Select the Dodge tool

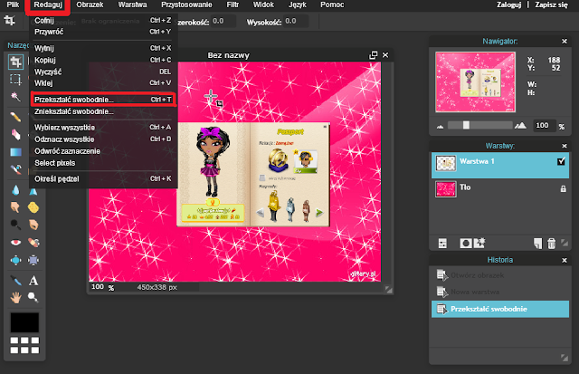pos(15,225)
